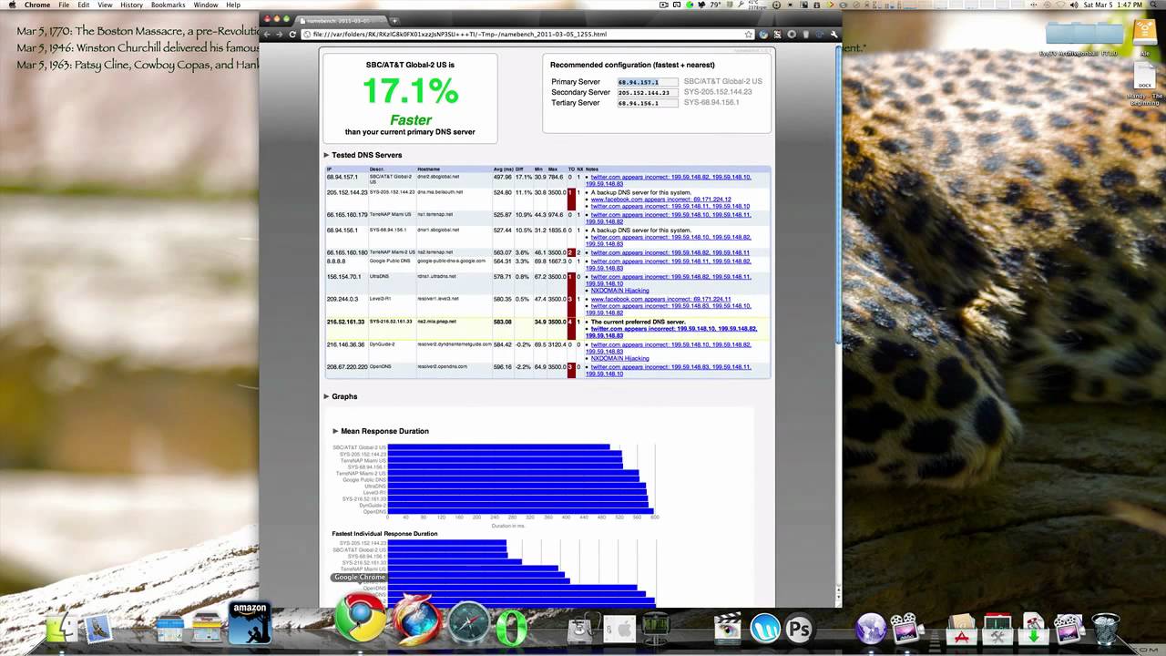Open the Bookmarks menu
The height and width of the screenshot is (656, 1166).
[x=169, y=5]
